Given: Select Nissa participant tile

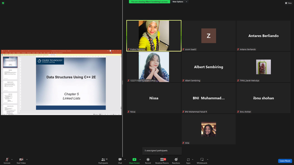Looking at the screenshot, I should pyautogui.click(x=154, y=98).
